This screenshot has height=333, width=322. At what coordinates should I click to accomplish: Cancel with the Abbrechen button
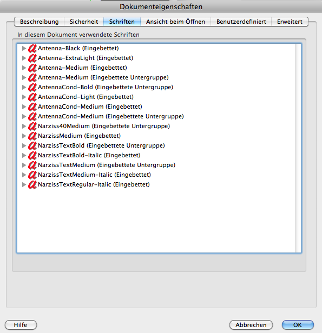click(251, 325)
